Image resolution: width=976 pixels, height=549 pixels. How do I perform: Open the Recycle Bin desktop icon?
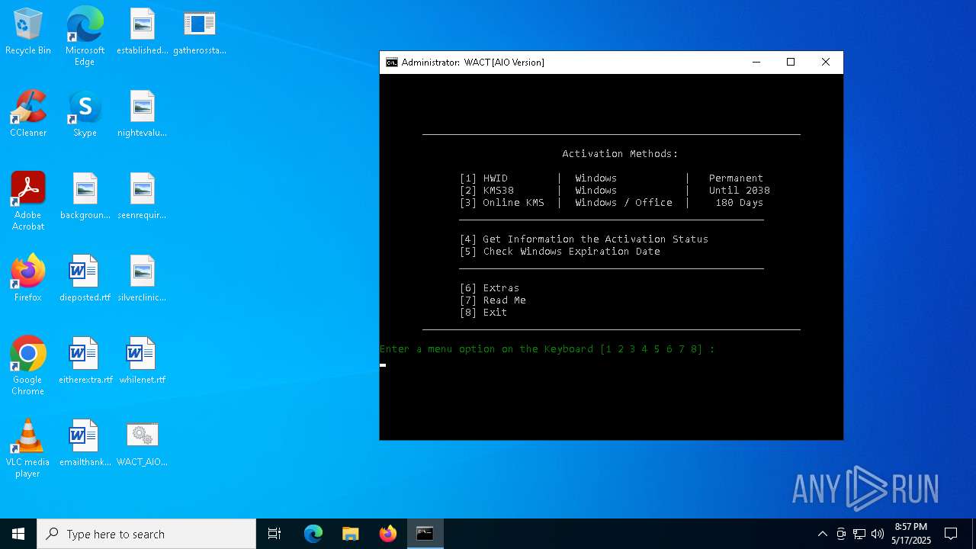tap(28, 32)
